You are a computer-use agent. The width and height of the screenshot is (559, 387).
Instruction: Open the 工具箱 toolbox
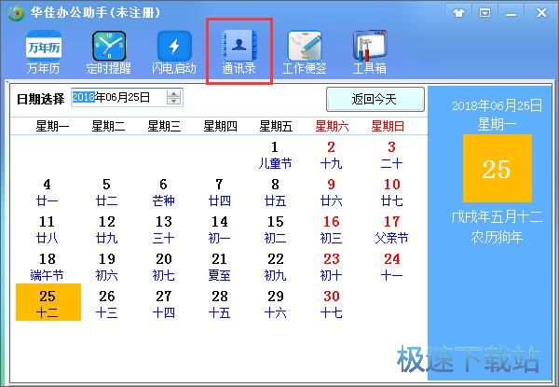pos(370,52)
